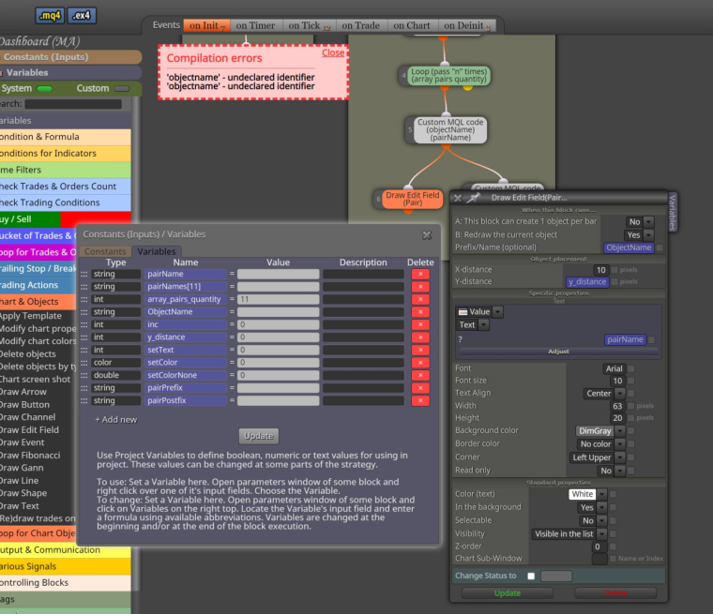Click Update in the variables dialog
The width and height of the screenshot is (713, 614).
(259, 436)
